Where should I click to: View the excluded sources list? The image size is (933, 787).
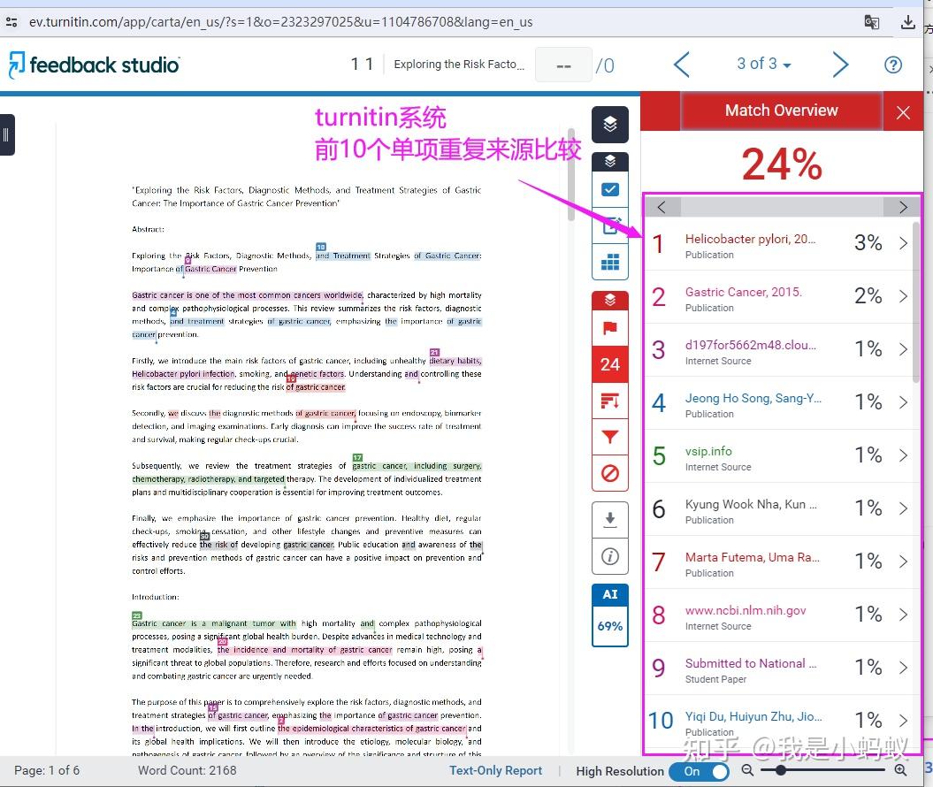(609, 473)
